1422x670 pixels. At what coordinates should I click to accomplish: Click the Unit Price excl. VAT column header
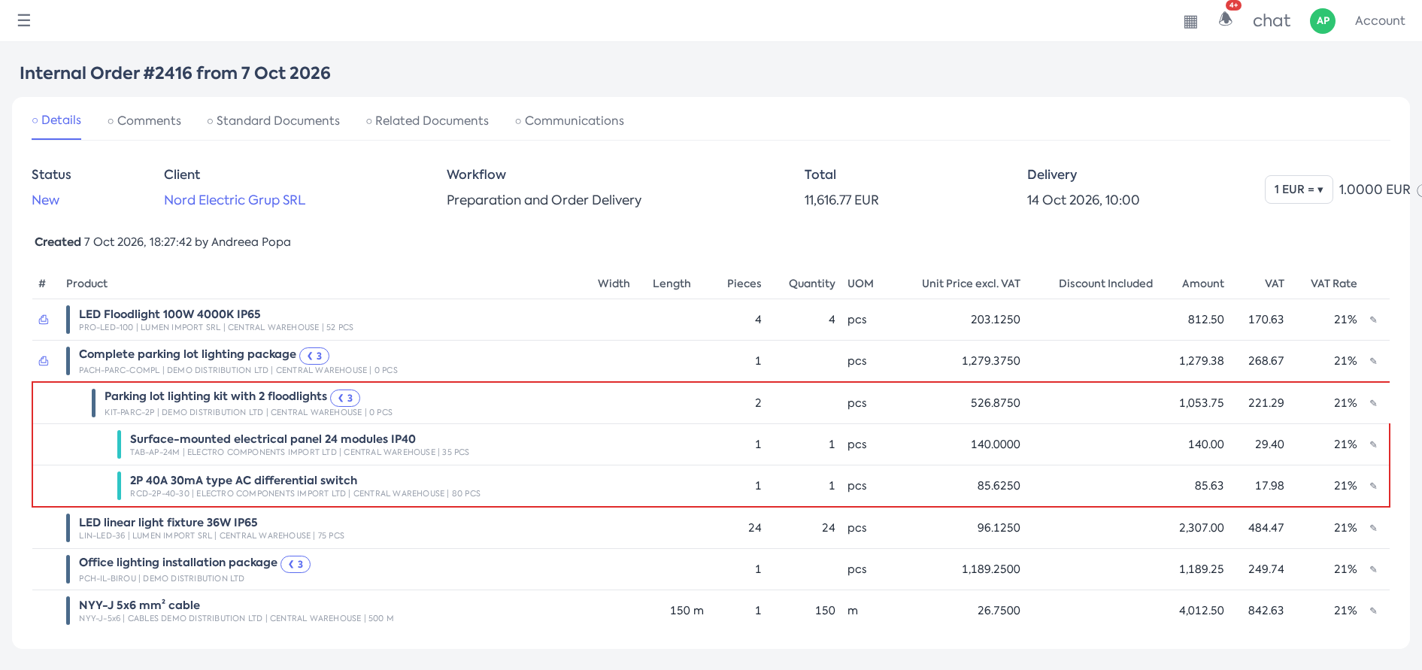(x=971, y=283)
